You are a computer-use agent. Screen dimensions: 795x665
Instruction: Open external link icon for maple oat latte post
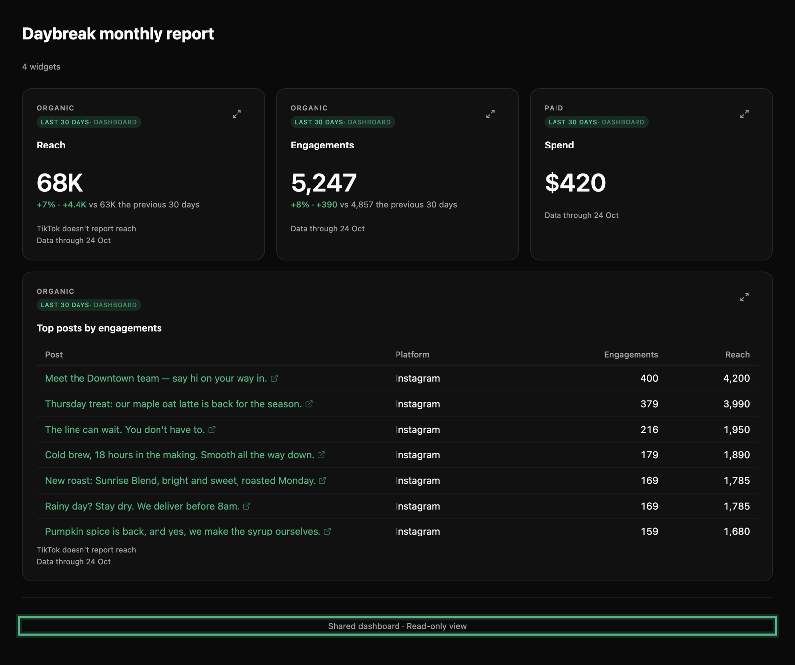pos(309,404)
